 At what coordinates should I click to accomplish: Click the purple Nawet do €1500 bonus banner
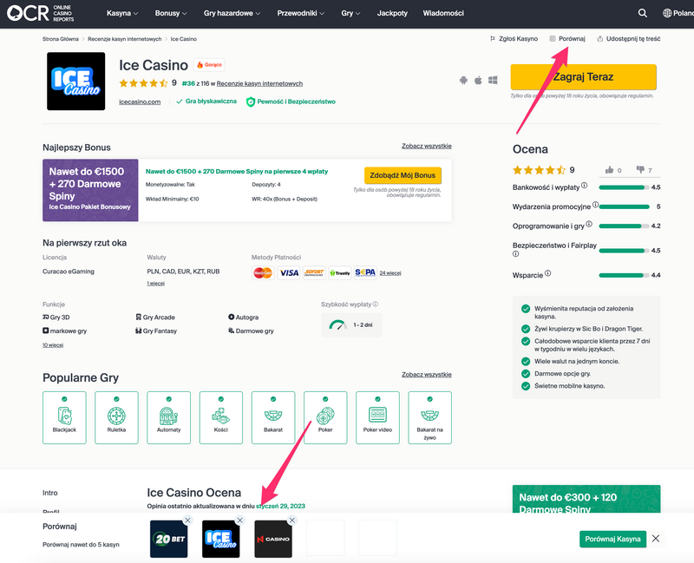pos(90,190)
